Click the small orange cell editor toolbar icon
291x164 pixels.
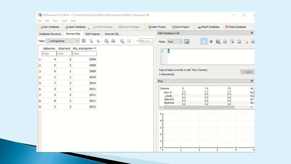click(247, 42)
